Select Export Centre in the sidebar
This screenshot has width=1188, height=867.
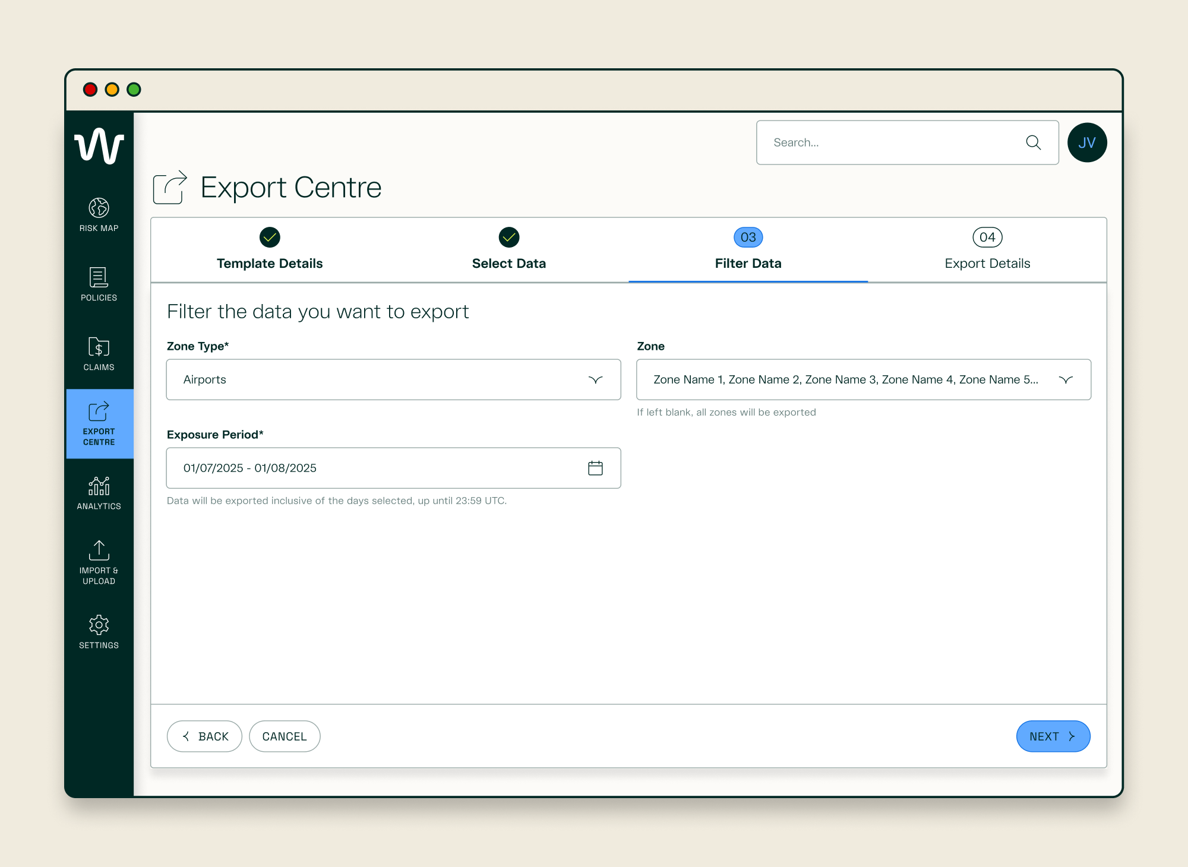pos(99,423)
